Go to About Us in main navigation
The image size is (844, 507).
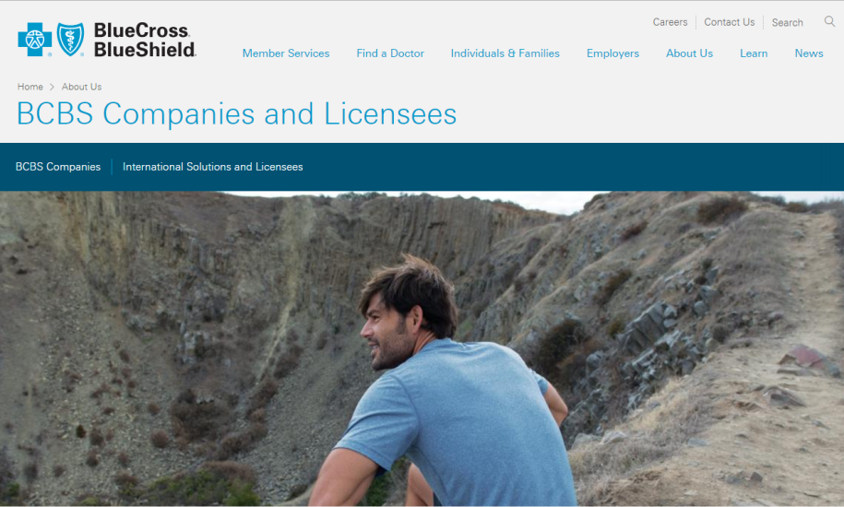(689, 53)
